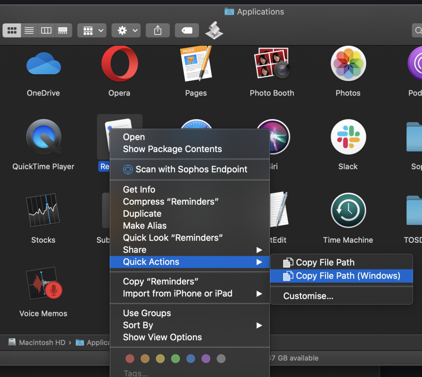The image size is (422, 377).
Task: Apply the yellow tag color
Action: (x=160, y=358)
